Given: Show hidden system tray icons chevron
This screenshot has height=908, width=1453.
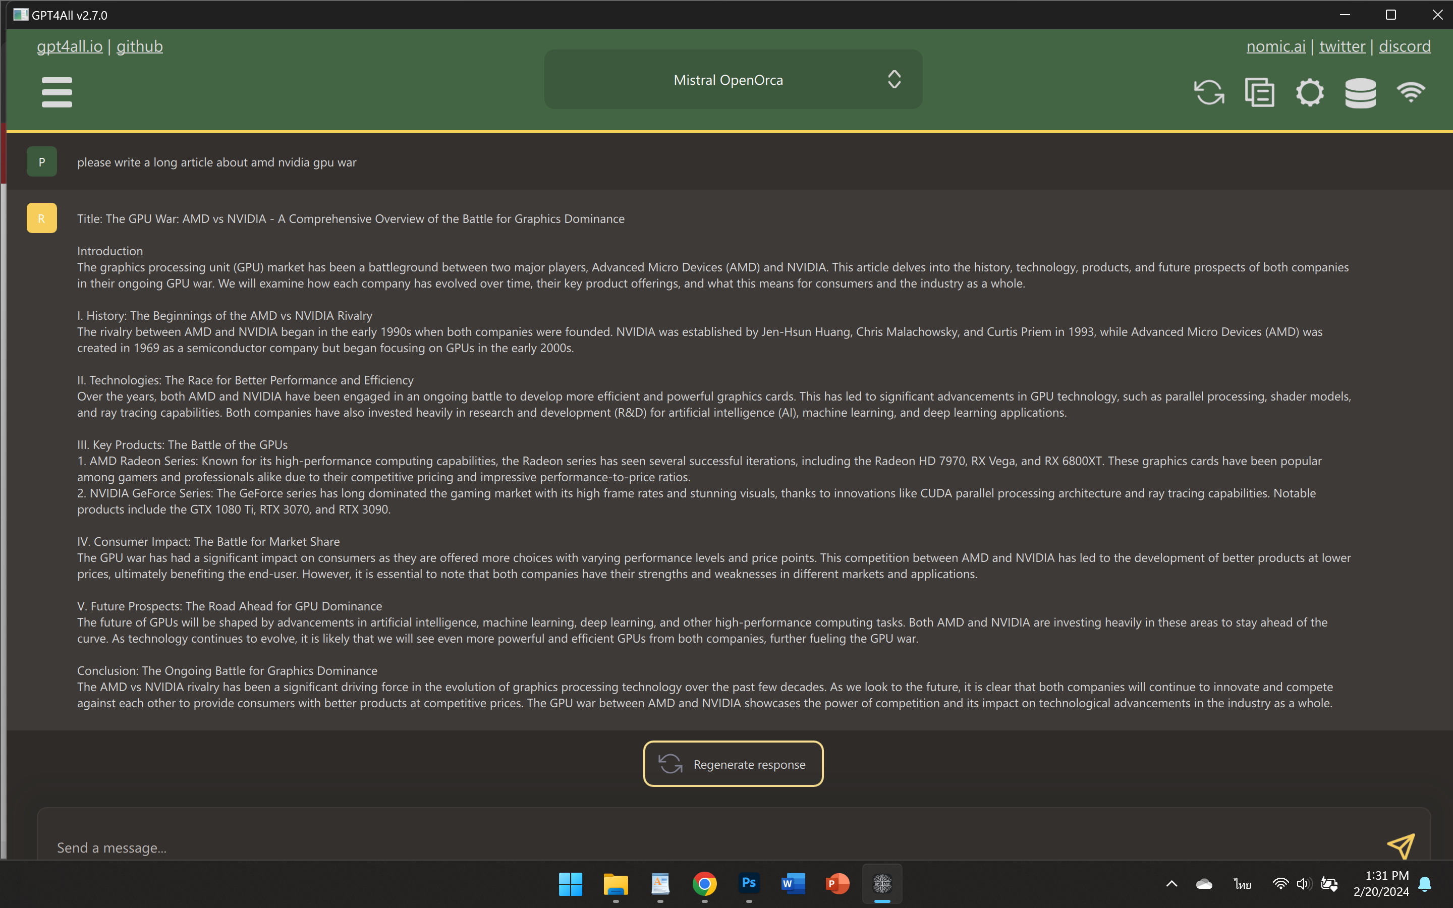Looking at the screenshot, I should click(1171, 884).
